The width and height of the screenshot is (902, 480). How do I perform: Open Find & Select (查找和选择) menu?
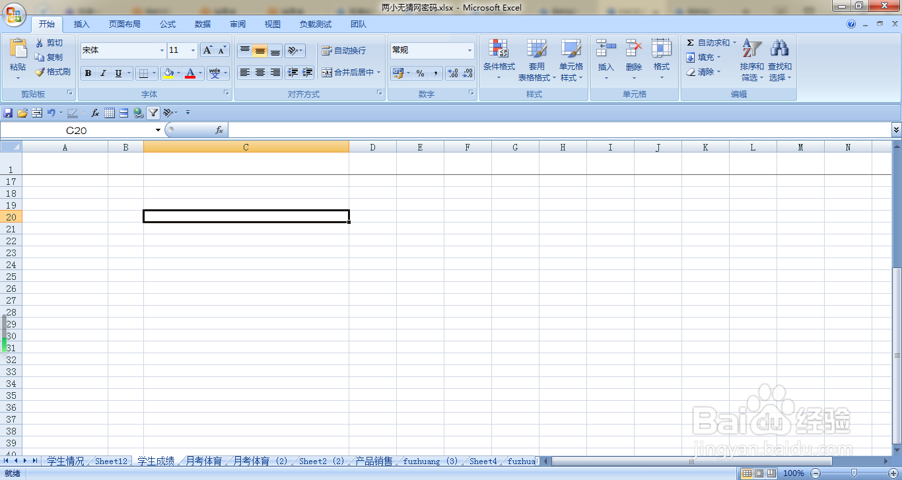pos(780,60)
